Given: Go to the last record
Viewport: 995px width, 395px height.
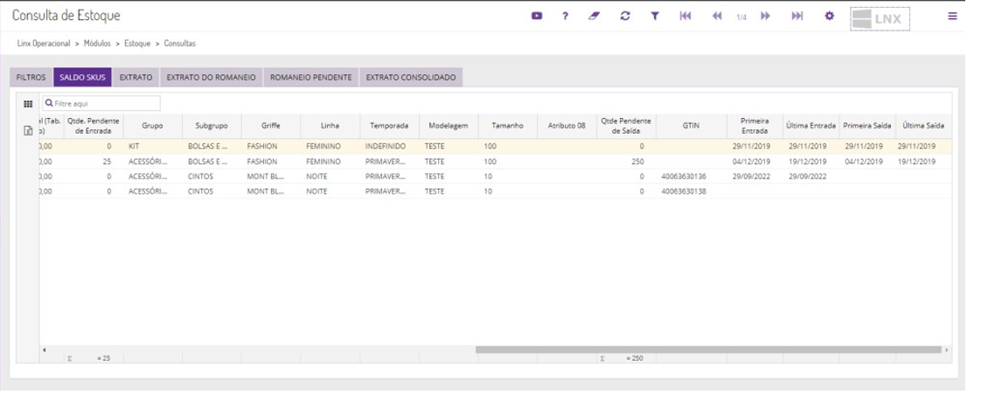Looking at the screenshot, I should click(797, 16).
